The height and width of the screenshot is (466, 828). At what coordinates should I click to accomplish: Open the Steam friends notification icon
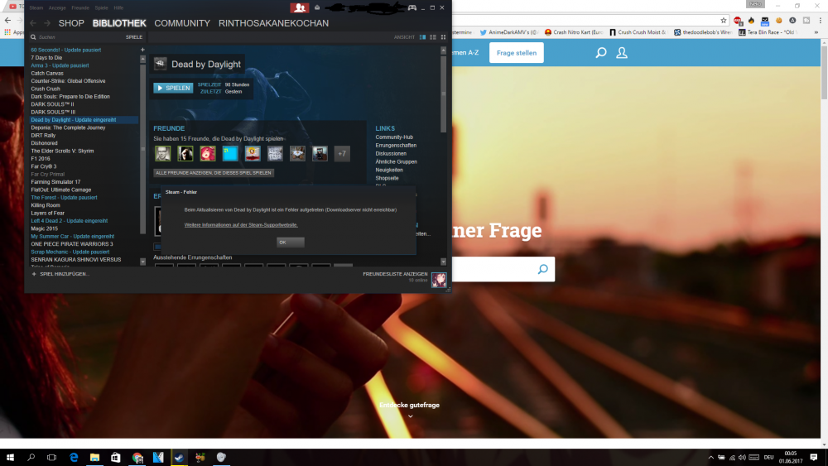(300, 7)
